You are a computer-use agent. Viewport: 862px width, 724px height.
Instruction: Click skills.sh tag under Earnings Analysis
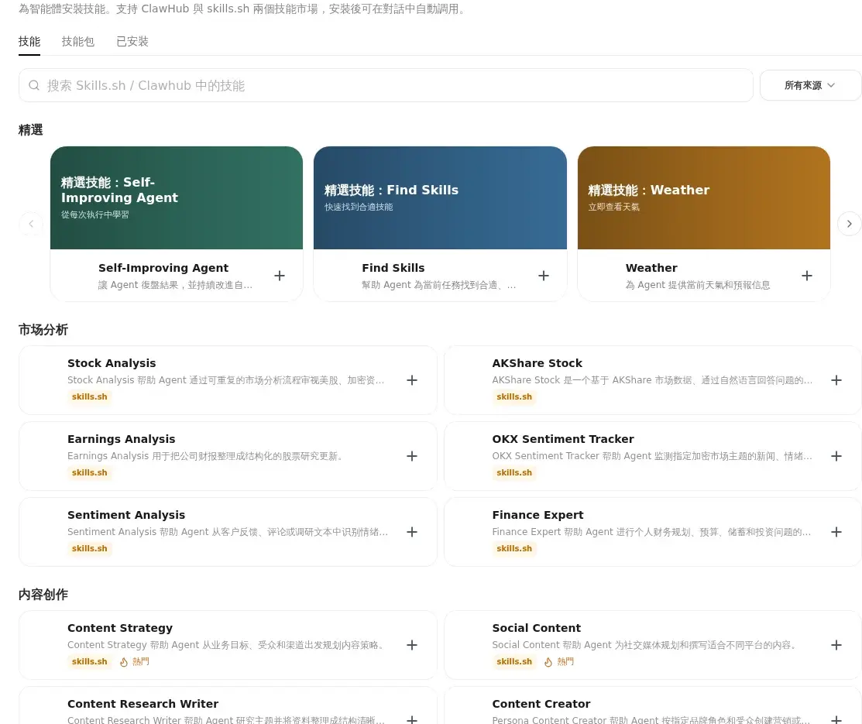(90, 473)
